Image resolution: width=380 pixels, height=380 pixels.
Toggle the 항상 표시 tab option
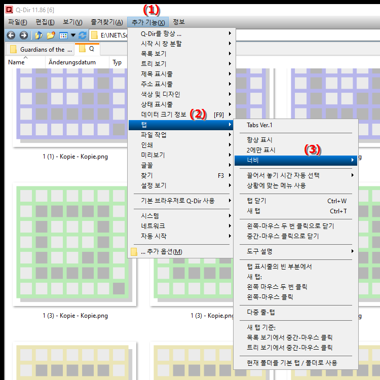pos(296,140)
